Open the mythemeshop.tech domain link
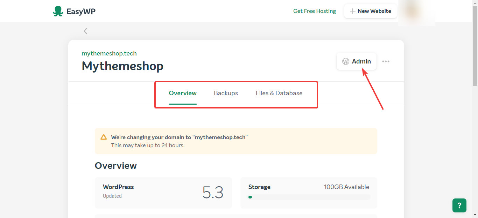This screenshot has width=478, height=218. pyautogui.click(x=109, y=53)
